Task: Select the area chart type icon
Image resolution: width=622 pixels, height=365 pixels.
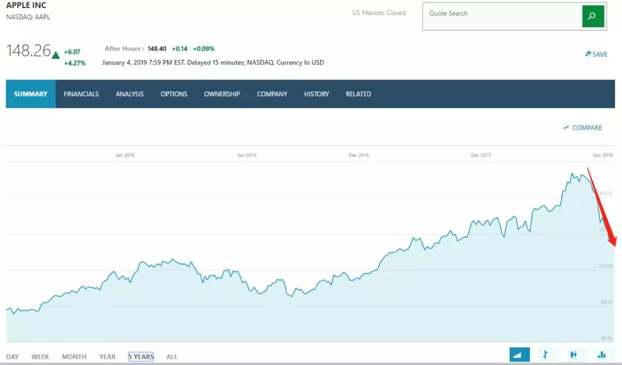Action: 519,355
